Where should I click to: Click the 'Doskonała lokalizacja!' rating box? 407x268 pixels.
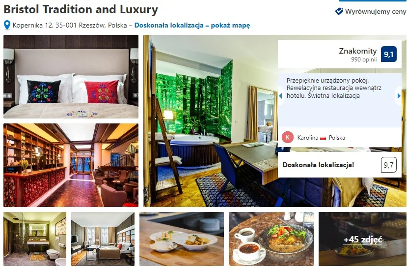340,165
